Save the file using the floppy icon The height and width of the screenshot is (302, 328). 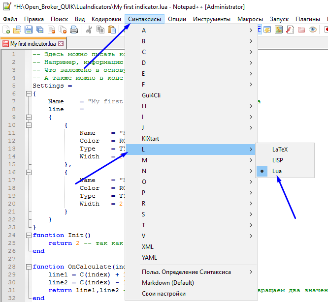[29, 30]
